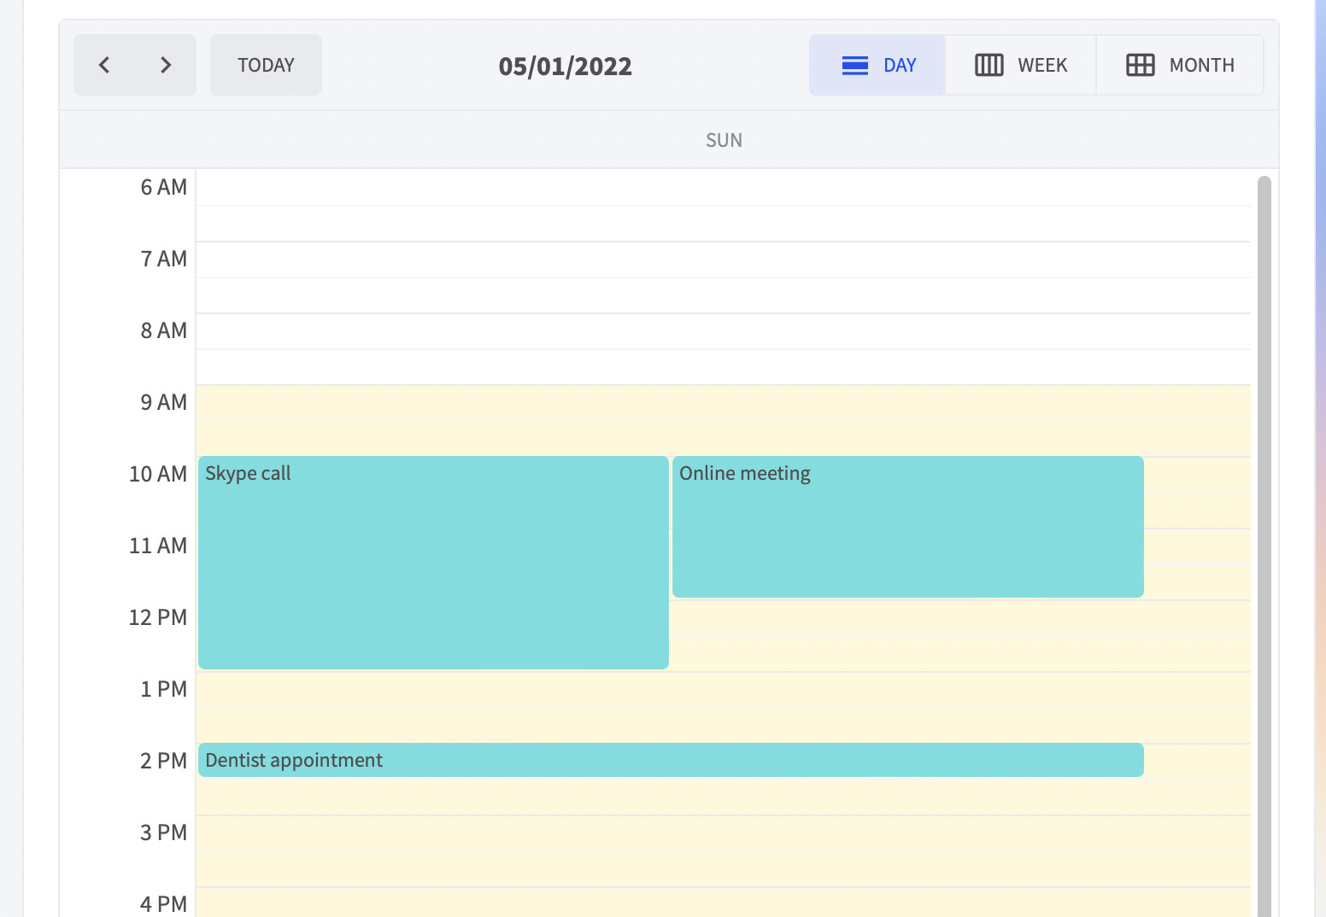Click the 05/01/2022 date title

[566, 66]
